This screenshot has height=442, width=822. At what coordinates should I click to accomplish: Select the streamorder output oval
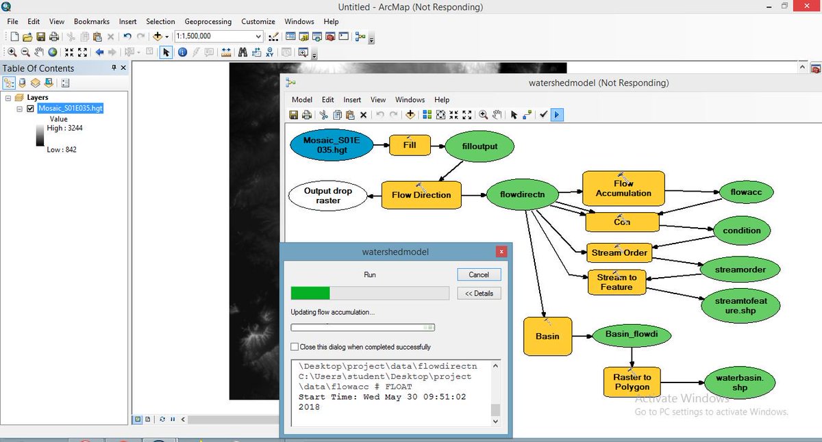click(740, 270)
